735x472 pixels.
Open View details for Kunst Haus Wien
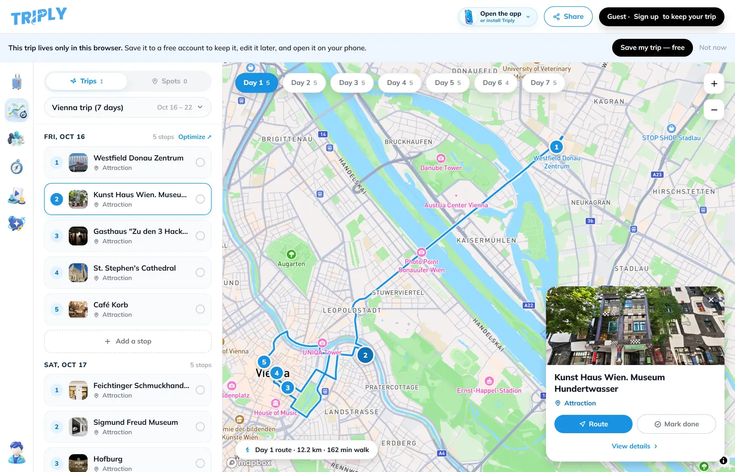(x=635, y=446)
